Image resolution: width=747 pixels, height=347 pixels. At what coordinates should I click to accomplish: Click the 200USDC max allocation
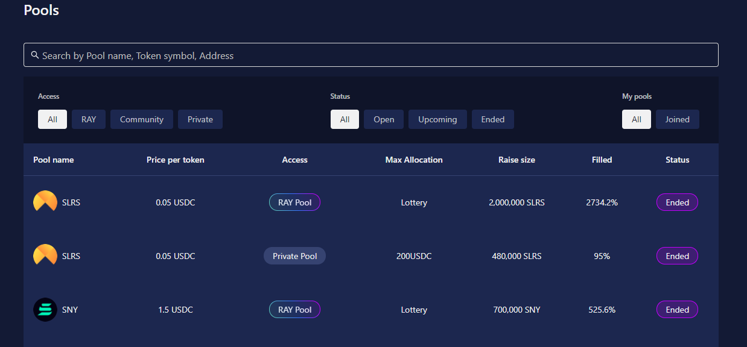(x=414, y=256)
